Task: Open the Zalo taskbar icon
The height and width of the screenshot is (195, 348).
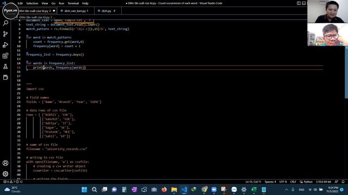Action: tap(234, 190)
